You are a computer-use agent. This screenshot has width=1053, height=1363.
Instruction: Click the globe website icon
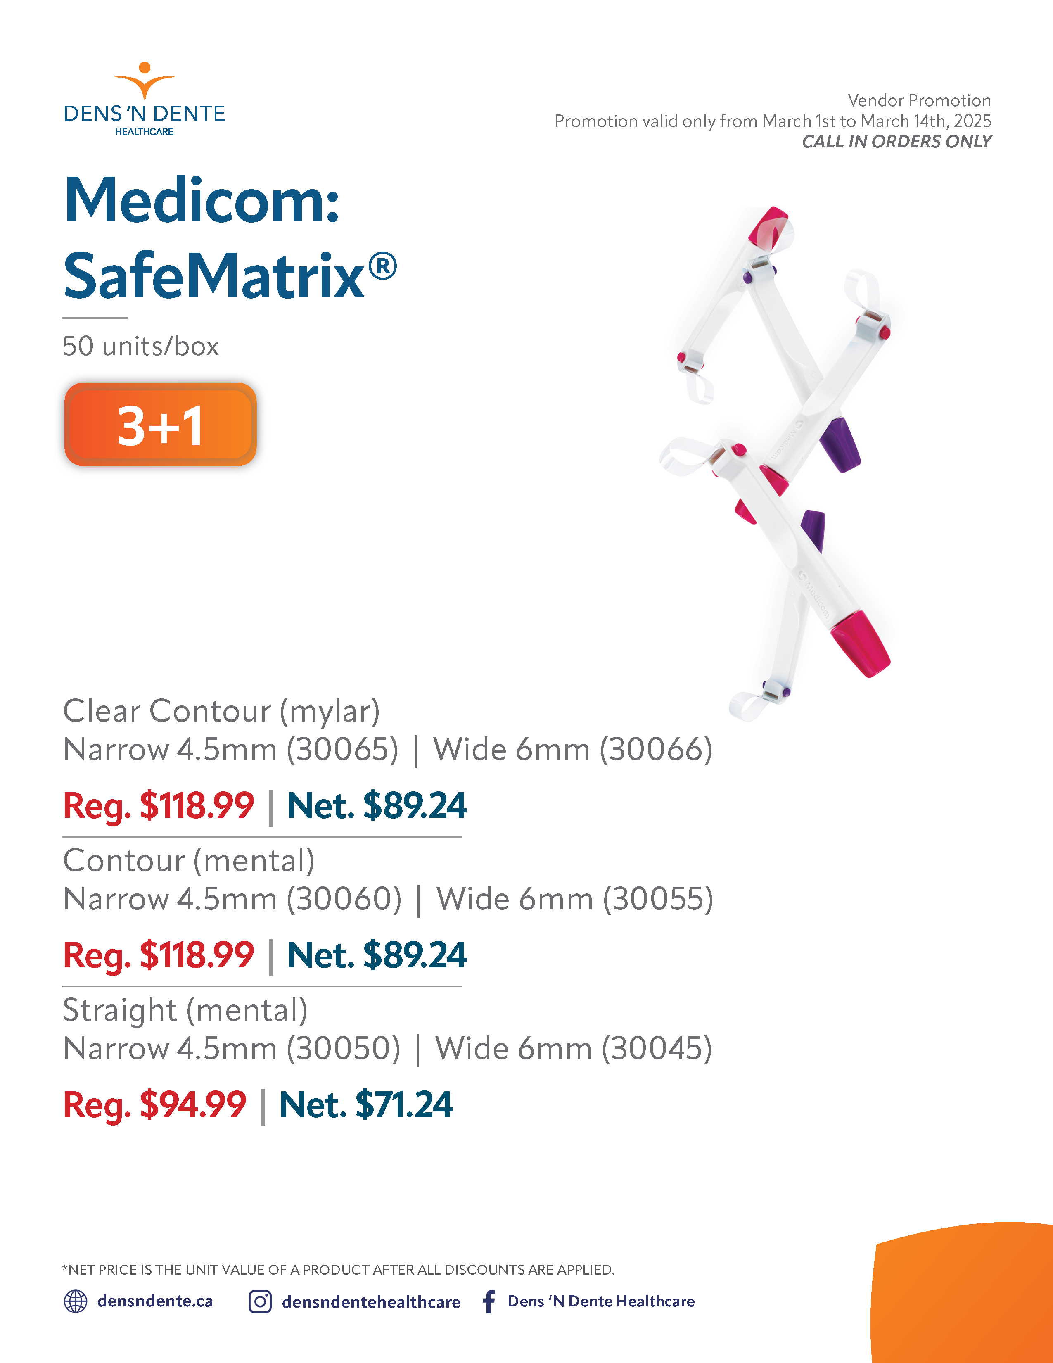76,1301
